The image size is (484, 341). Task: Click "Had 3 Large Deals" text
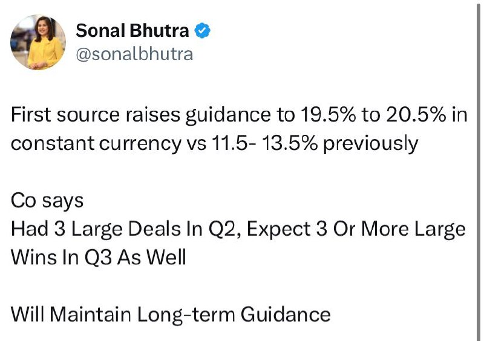[x=96, y=229]
